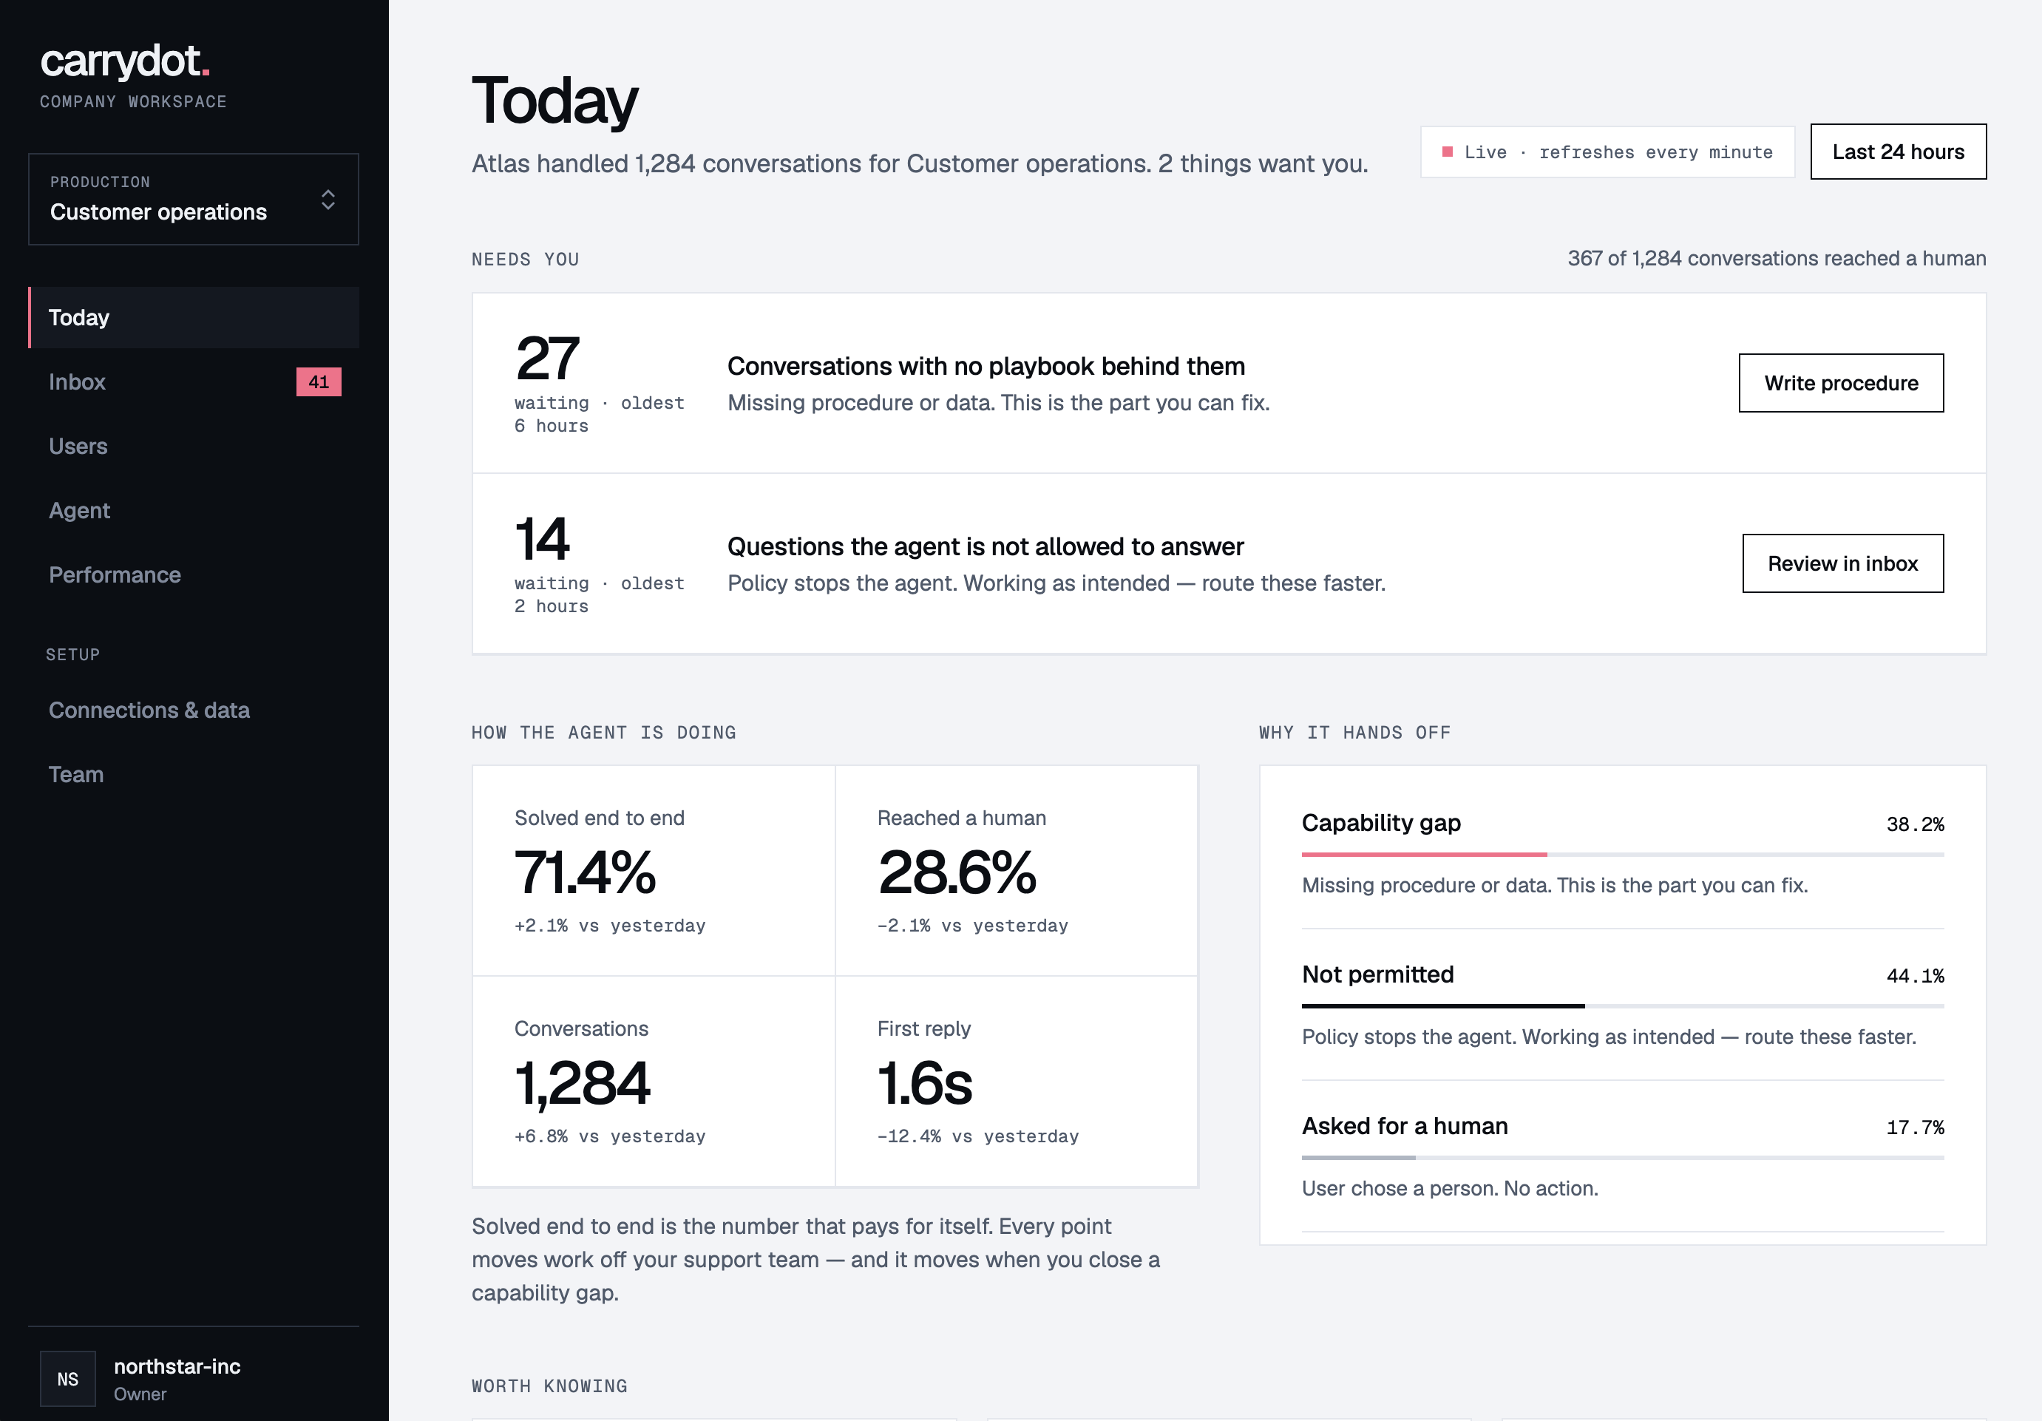Open the Agent page

(193, 510)
